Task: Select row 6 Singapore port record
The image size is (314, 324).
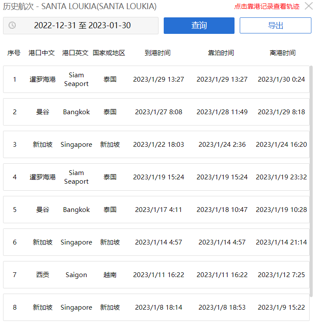Action: (156, 242)
